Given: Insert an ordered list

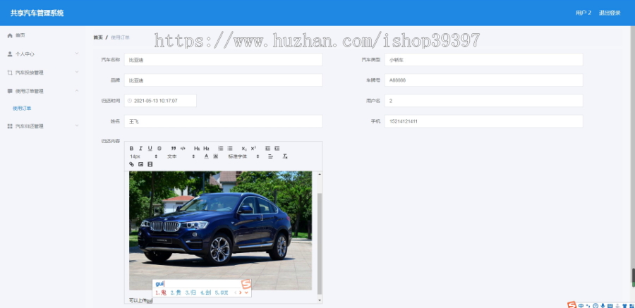Looking at the screenshot, I should coord(221,149).
